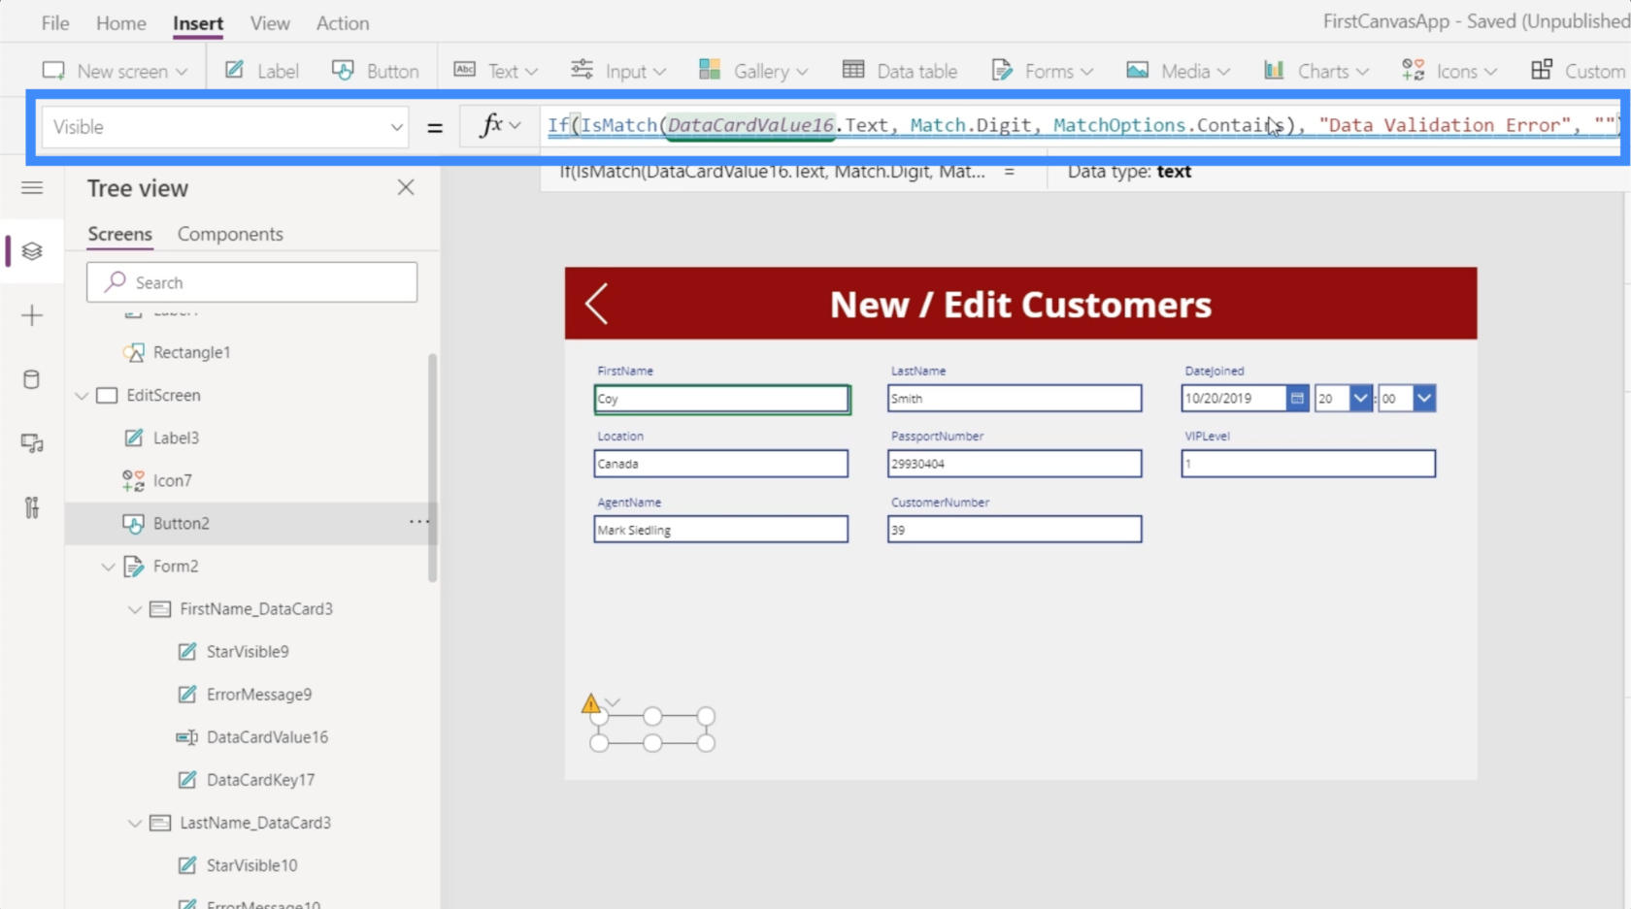Select FirstName_DataCard3 in tree view

point(256,608)
